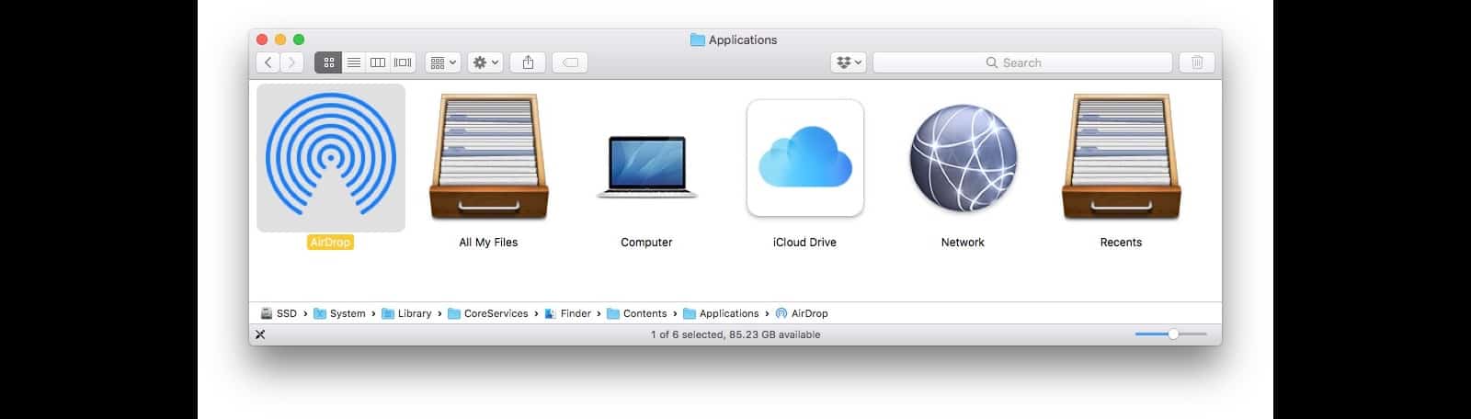Click Contents in the path bar
Screen dimensions: 1471x419
pyautogui.click(x=637, y=313)
